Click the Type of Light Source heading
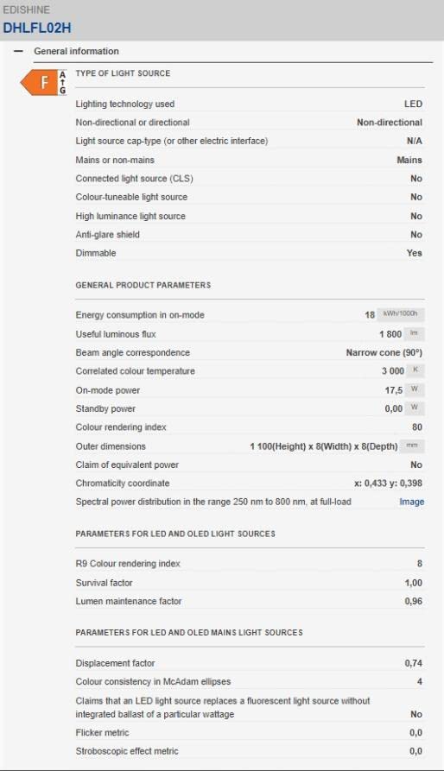444x771 pixels. tap(123, 73)
